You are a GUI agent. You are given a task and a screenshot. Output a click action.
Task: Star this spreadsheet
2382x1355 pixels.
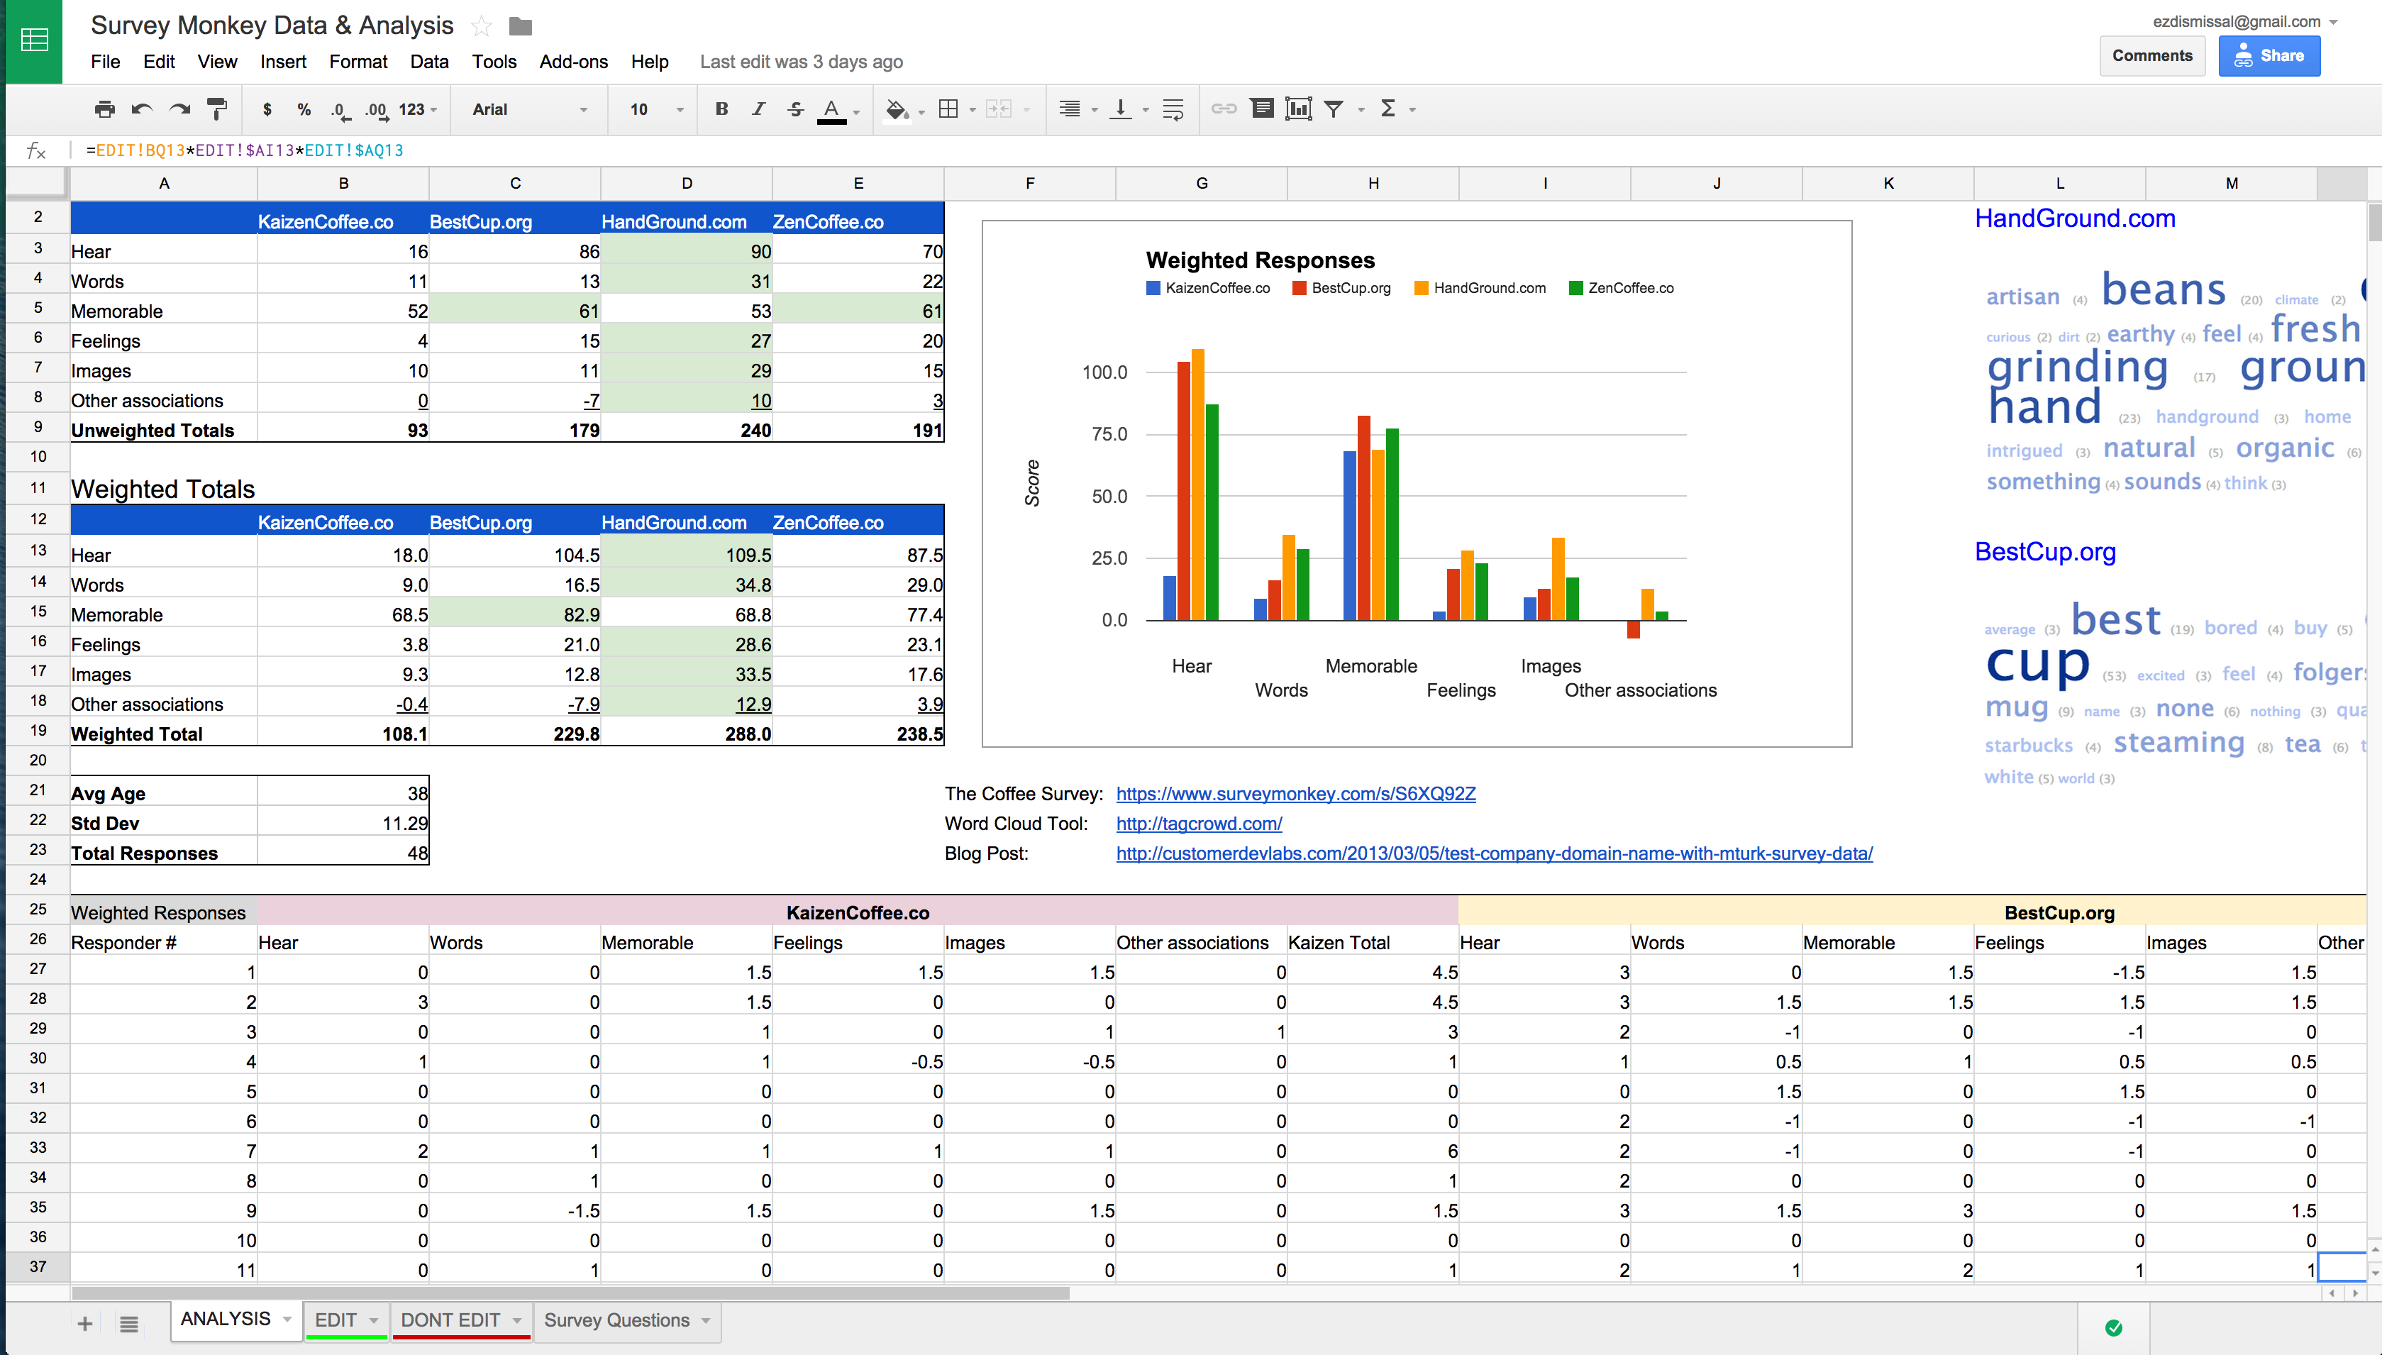tap(481, 26)
